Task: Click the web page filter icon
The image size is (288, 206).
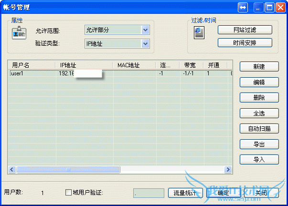Action: pyautogui.click(x=199, y=32)
